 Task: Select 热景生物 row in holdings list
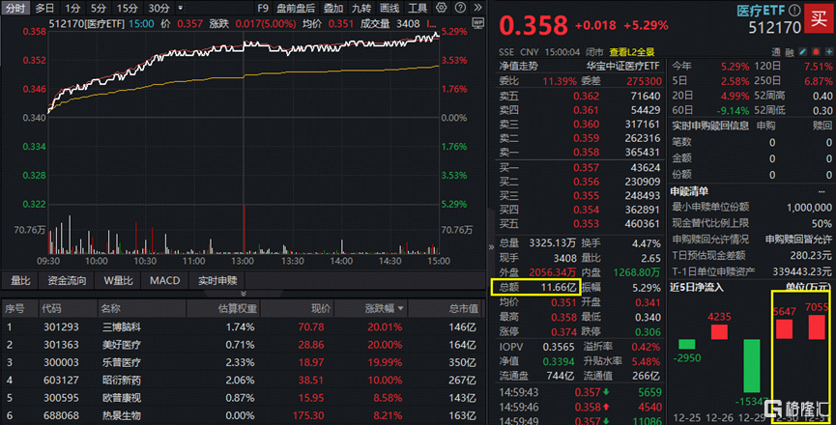click(243, 415)
